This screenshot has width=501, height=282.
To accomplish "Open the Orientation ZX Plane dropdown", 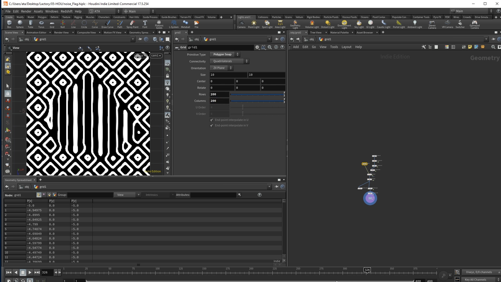I will coord(222,68).
